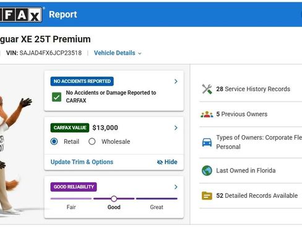The width and height of the screenshot is (302, 227).
Task: Click the wrench Service History icon
Action: [x=207, y=89]
